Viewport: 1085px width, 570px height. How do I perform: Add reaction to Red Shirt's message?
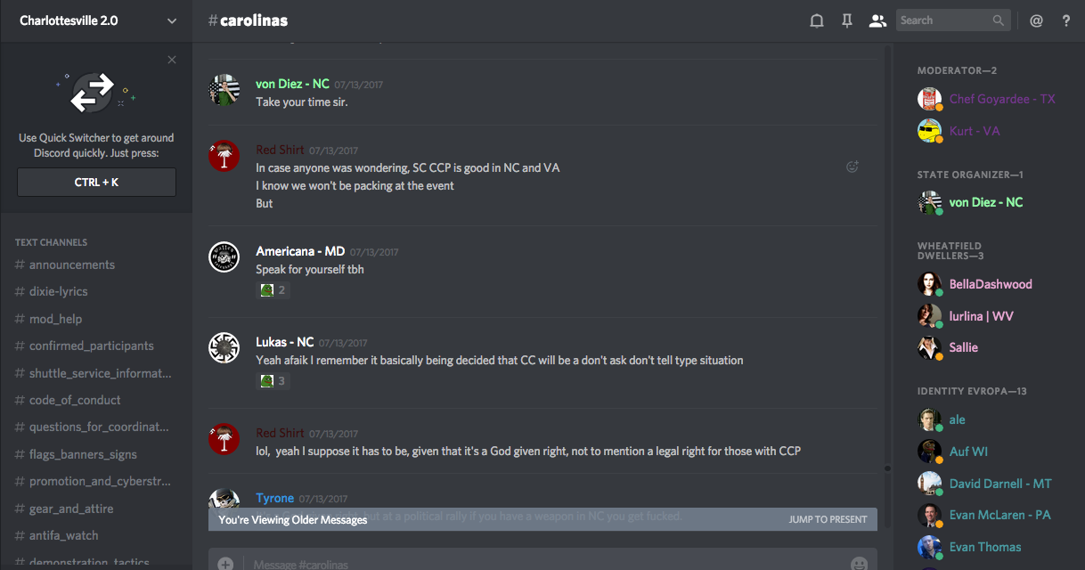pyautogui.click(x=852, y=167)
